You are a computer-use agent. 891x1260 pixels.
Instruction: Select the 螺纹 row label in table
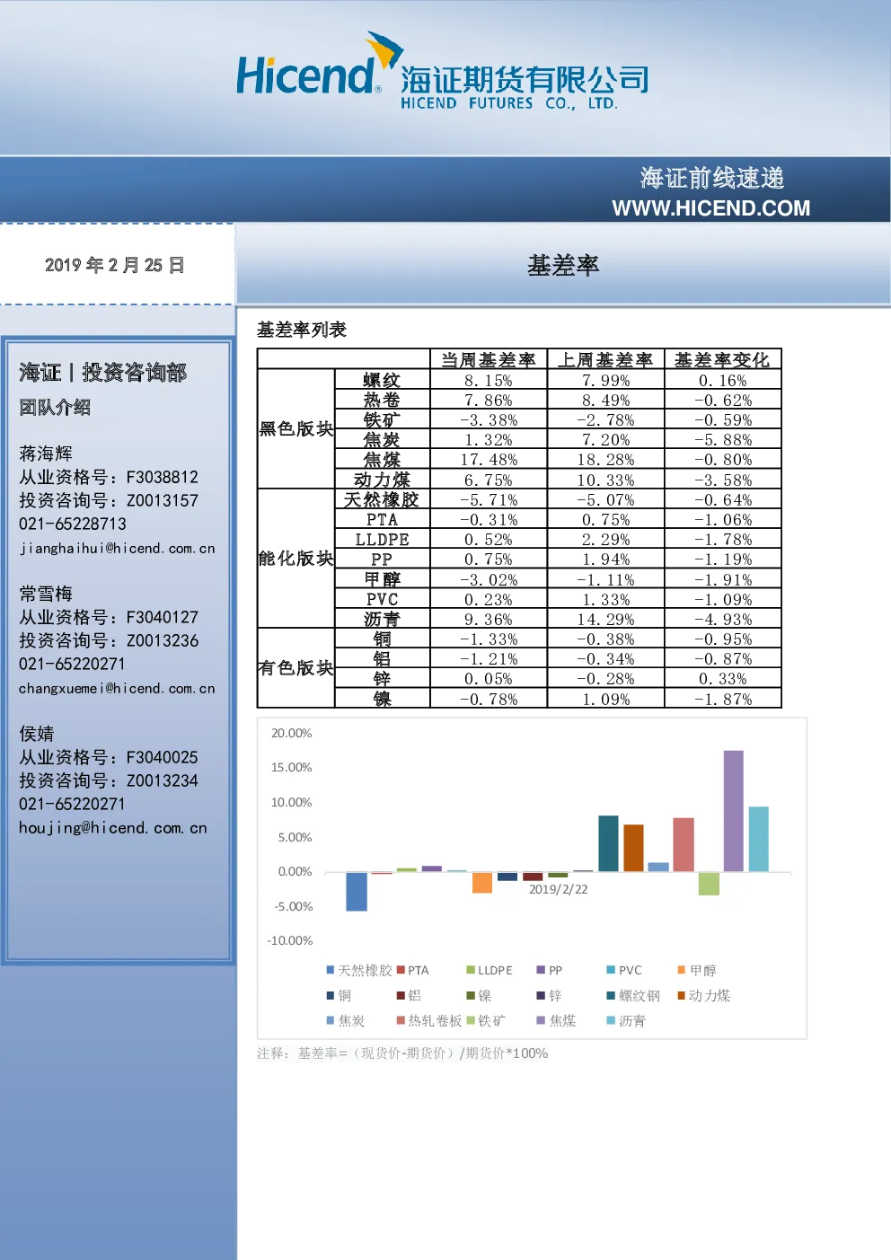click(382, 380)
